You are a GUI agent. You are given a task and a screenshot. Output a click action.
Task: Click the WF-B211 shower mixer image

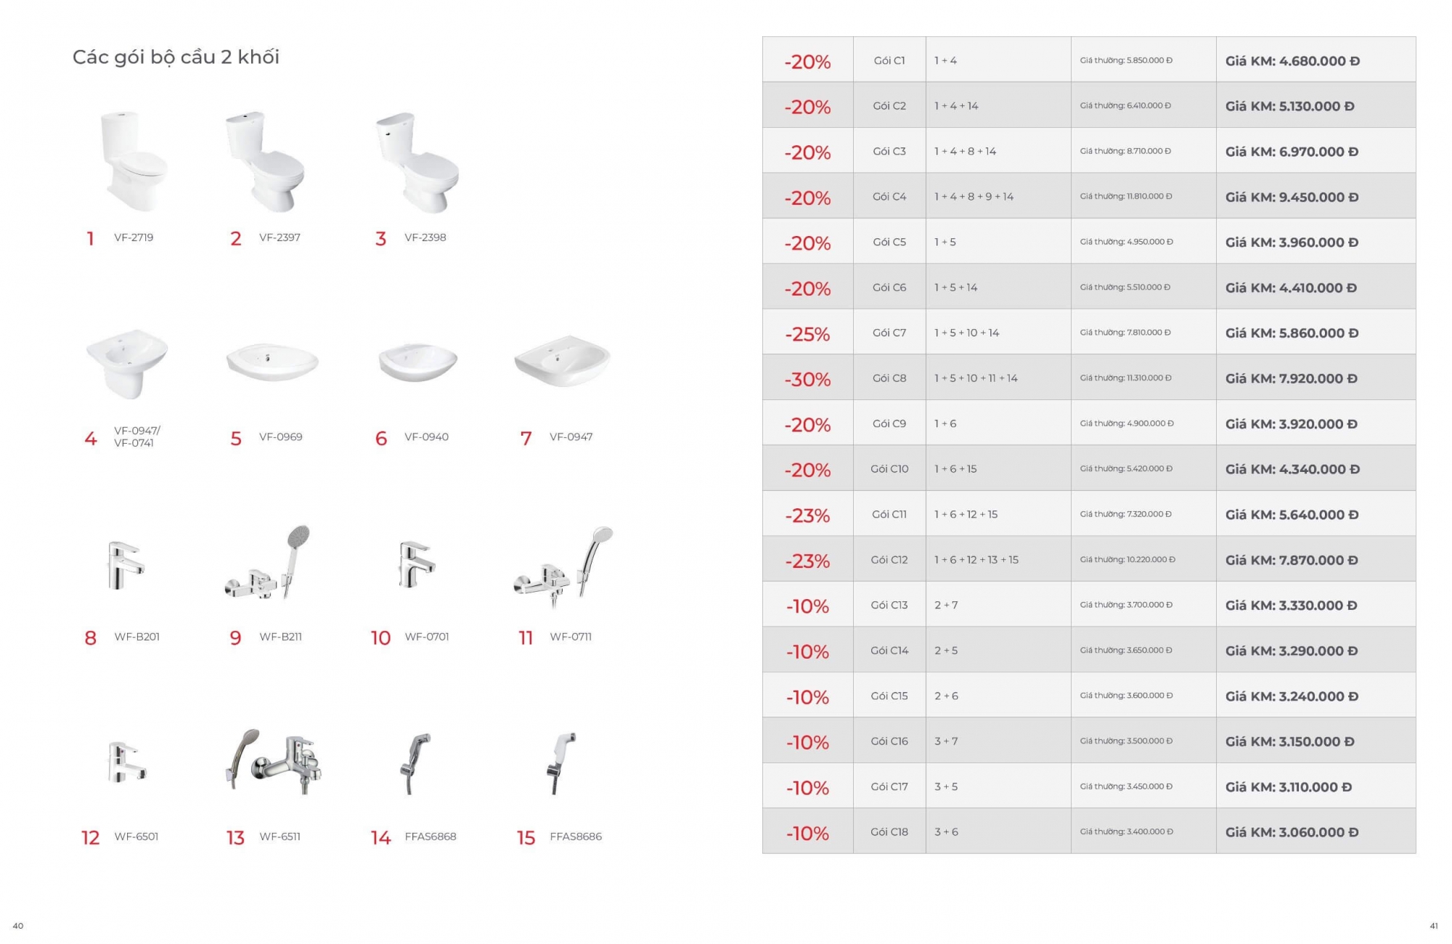pyautogui.click(x=268, y=562)
